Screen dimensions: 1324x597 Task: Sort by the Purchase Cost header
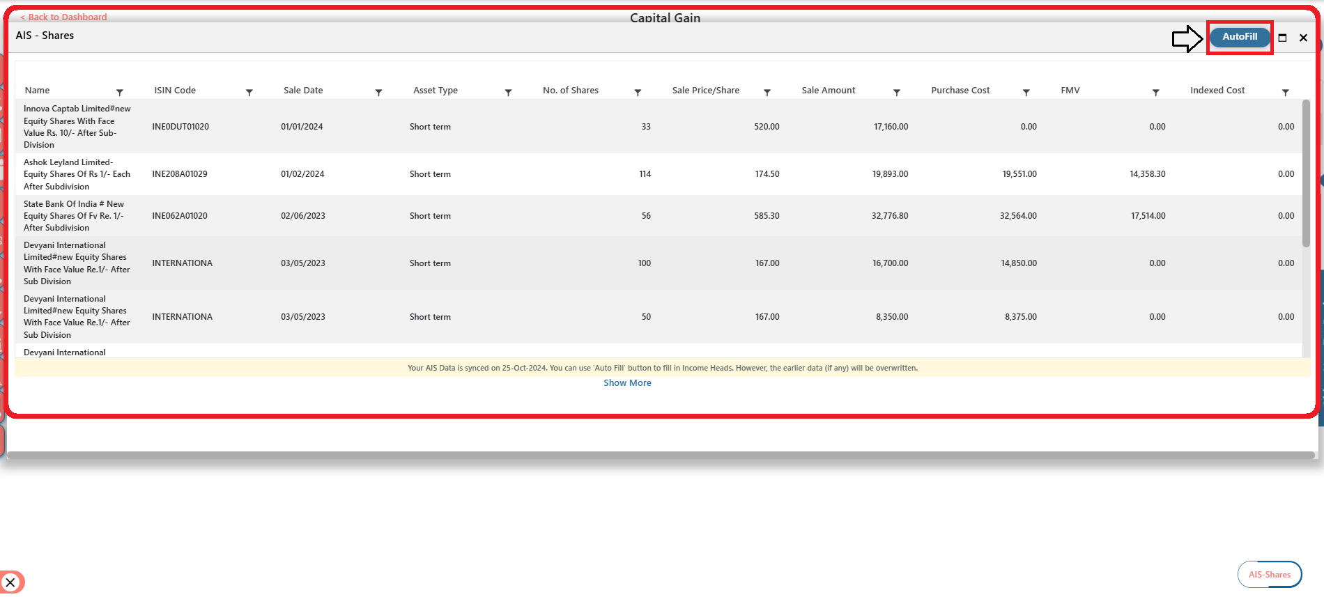coord(960,91)
